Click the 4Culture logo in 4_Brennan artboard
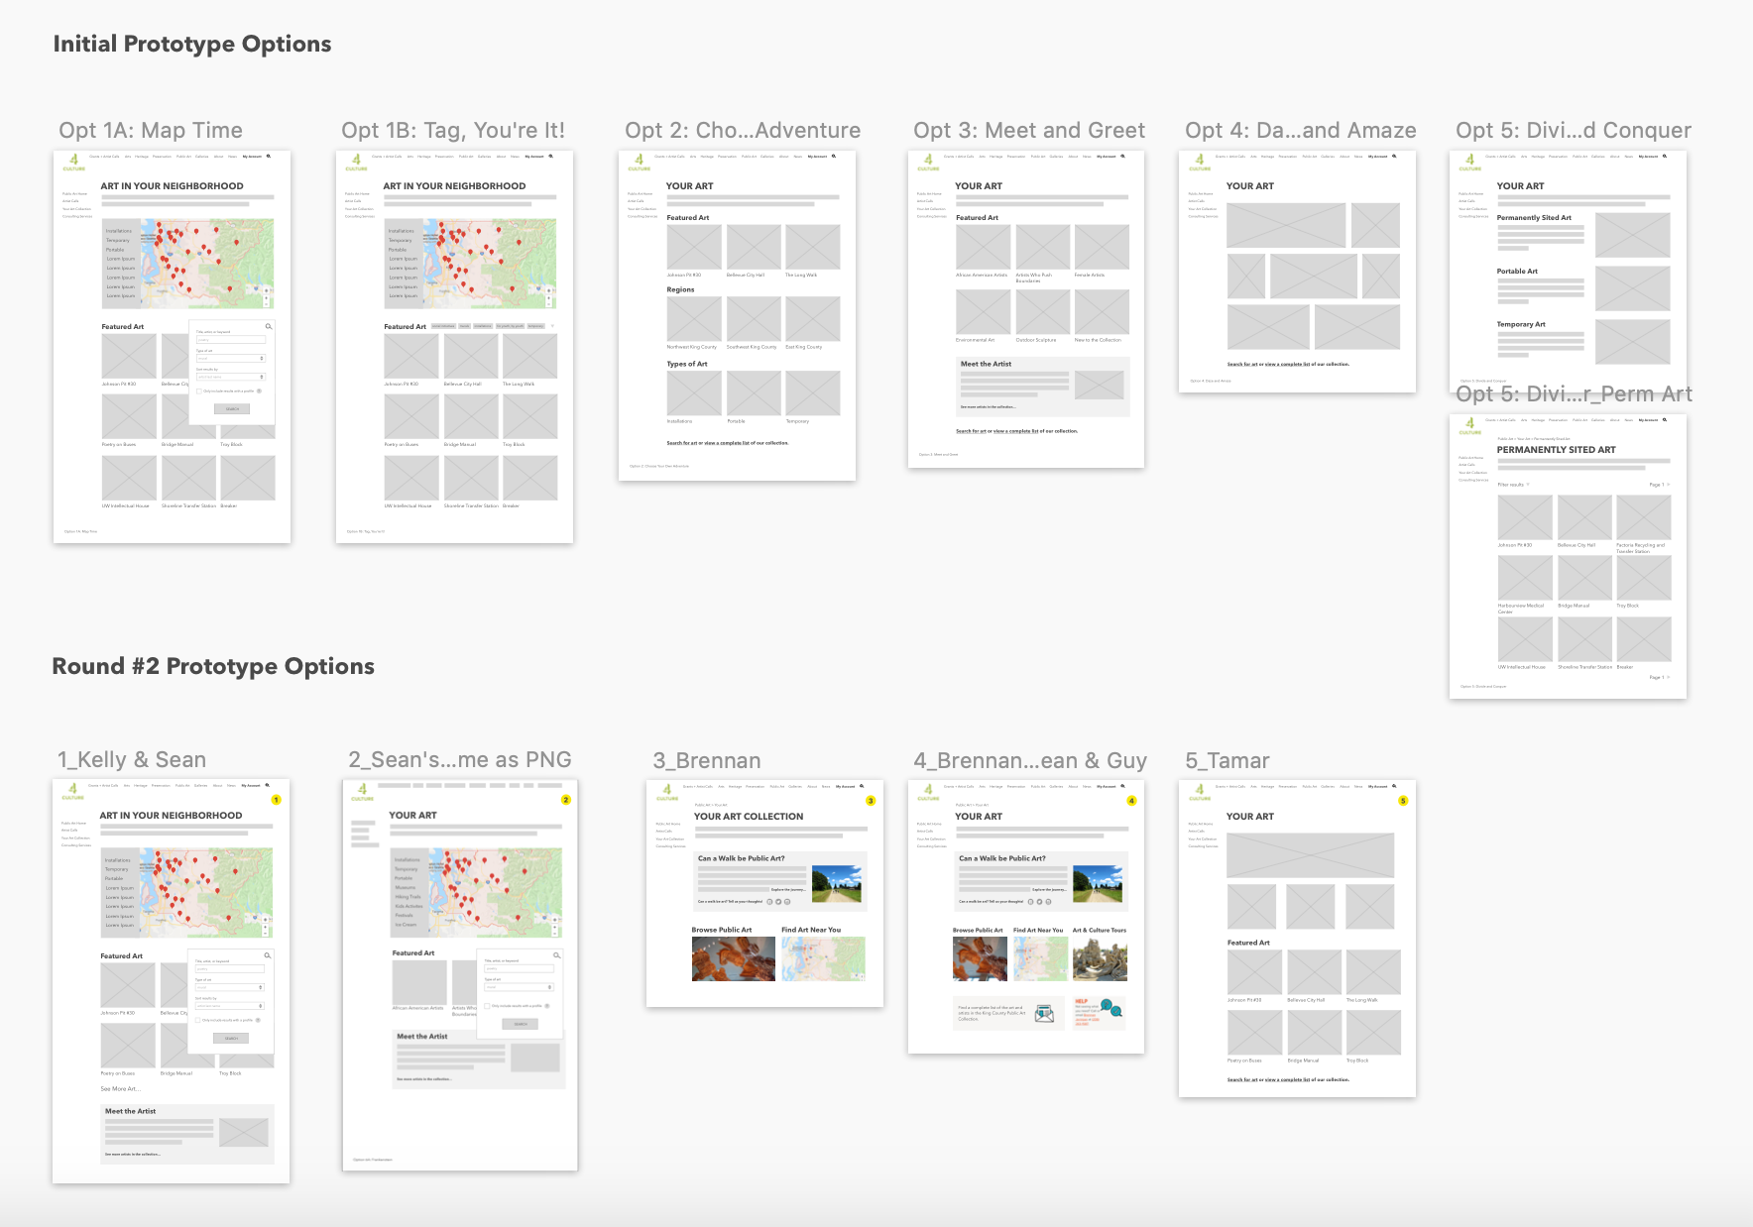The image size is (1753, 1227). pos(928,793)
